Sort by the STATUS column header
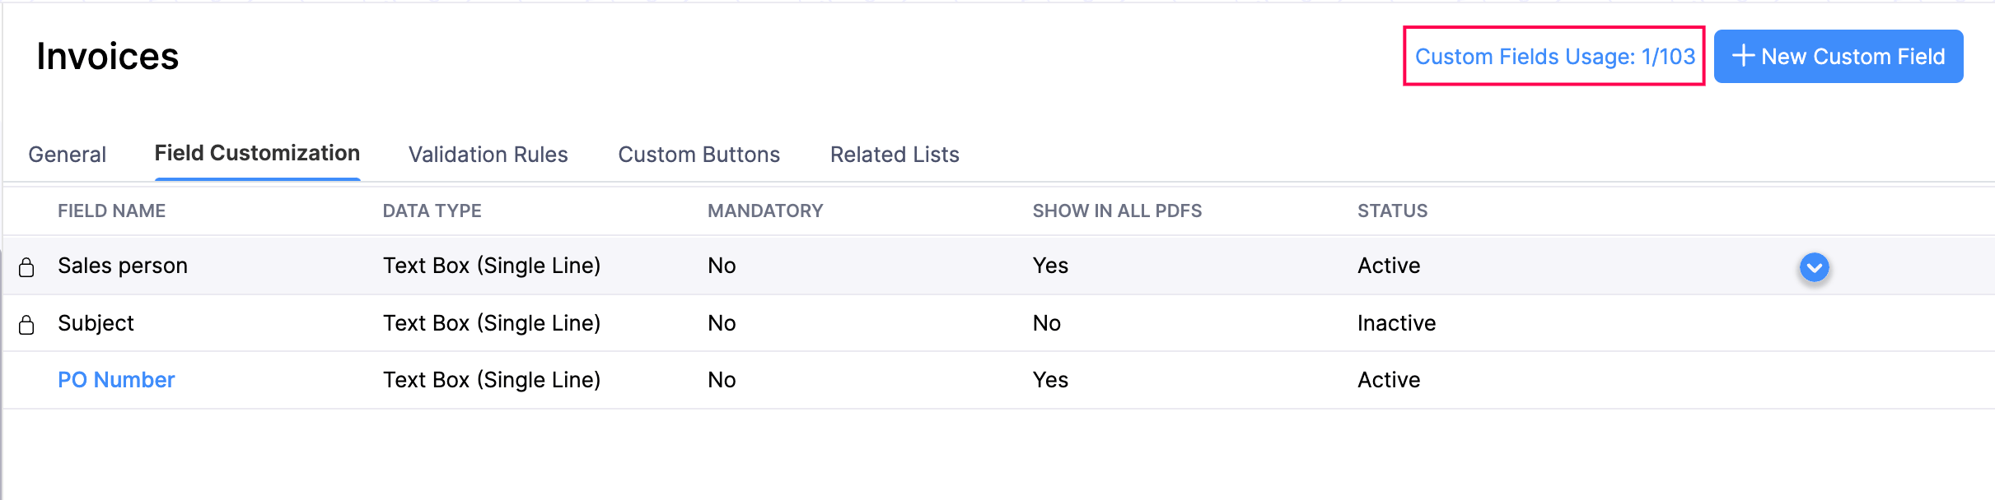The width and height of the screenshot is (1995, 500). [1392, 211]
